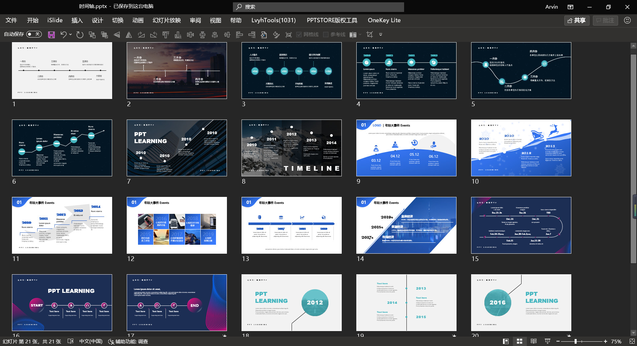The image size is (637, 346).
Task: Undo the last action
Action: click(63, 35)
